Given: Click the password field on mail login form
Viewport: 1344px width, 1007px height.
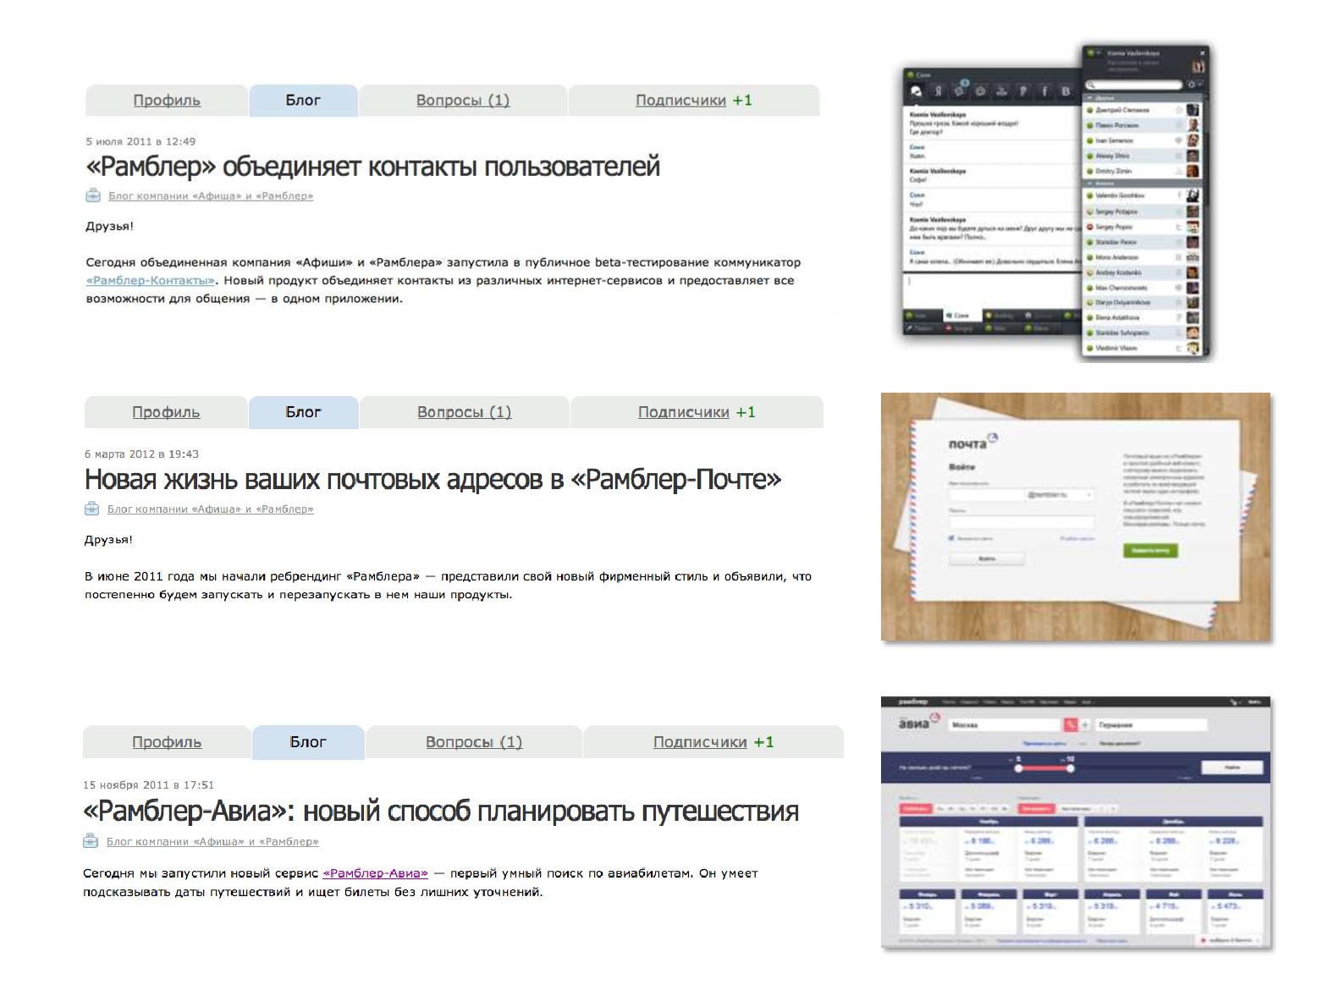Looking at the screenshot, I should (x=1022, y=521).
